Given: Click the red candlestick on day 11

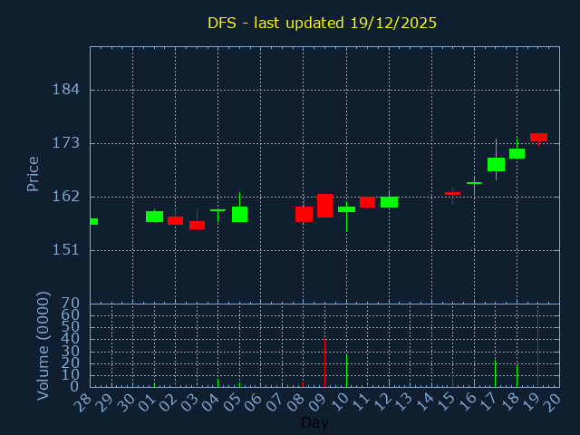Looking at the screenshot, I should (367, 202).
